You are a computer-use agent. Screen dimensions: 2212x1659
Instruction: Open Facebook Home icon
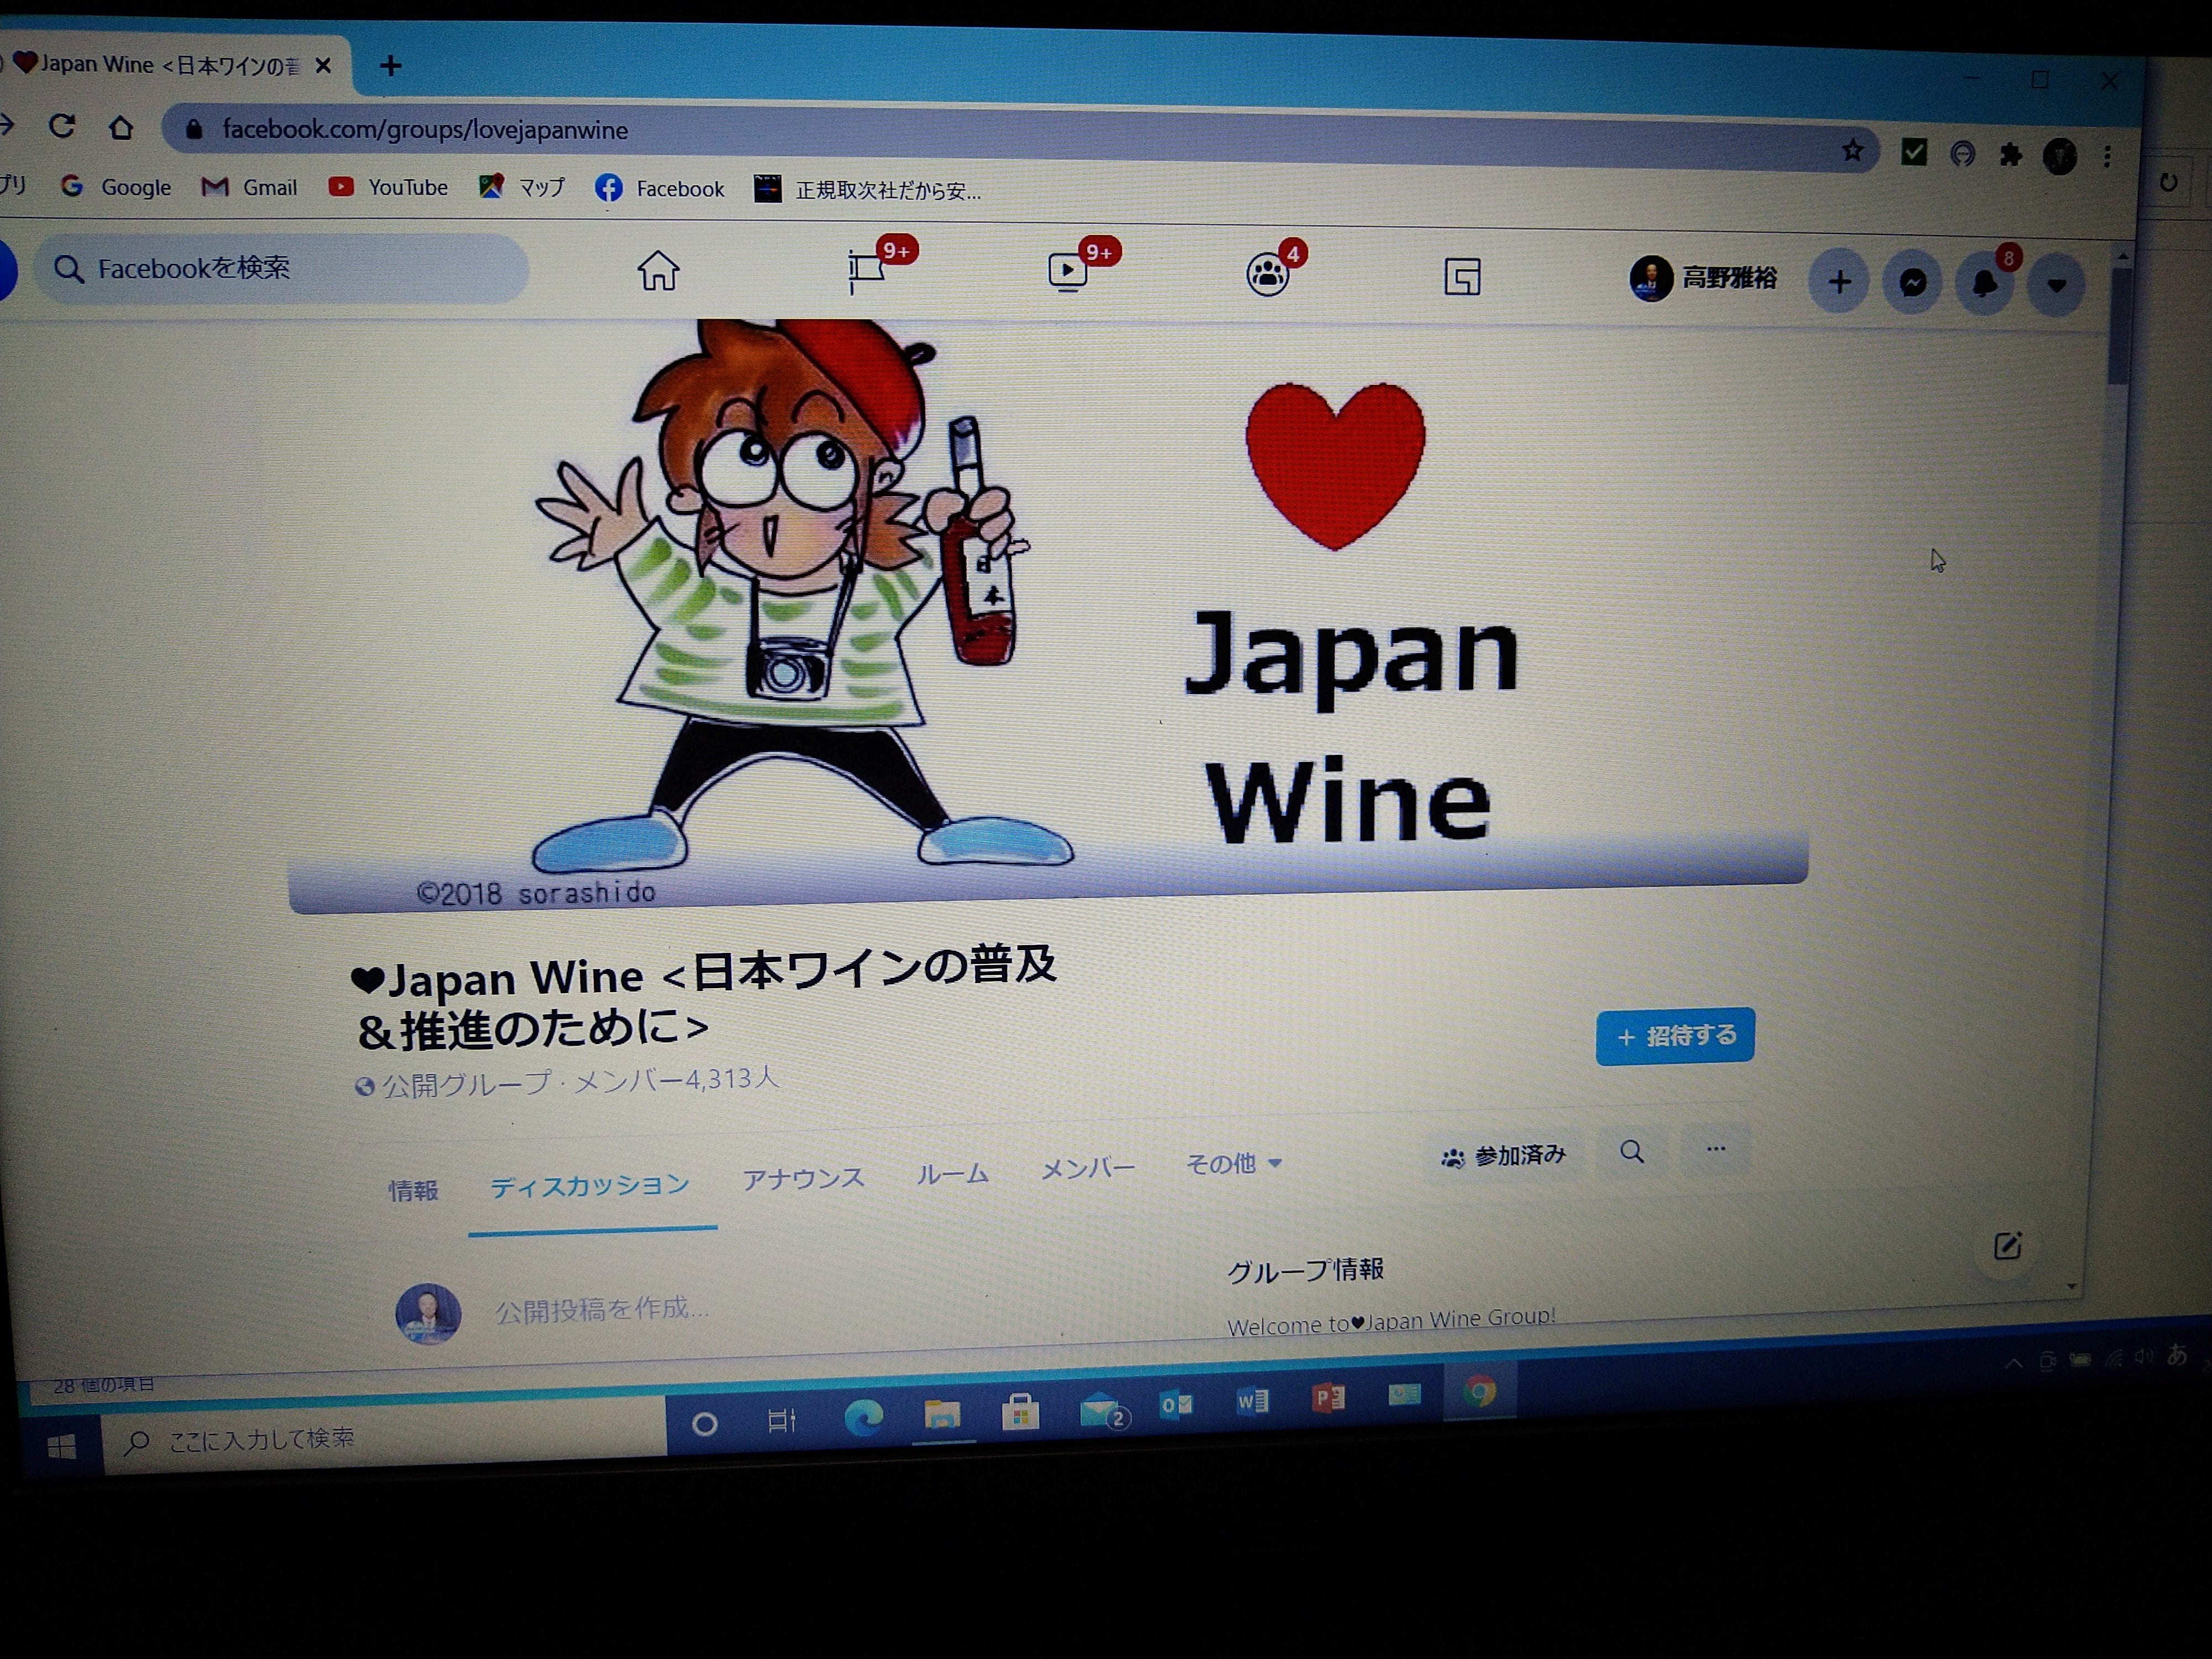pyautogui.click(x=658, y=271)
